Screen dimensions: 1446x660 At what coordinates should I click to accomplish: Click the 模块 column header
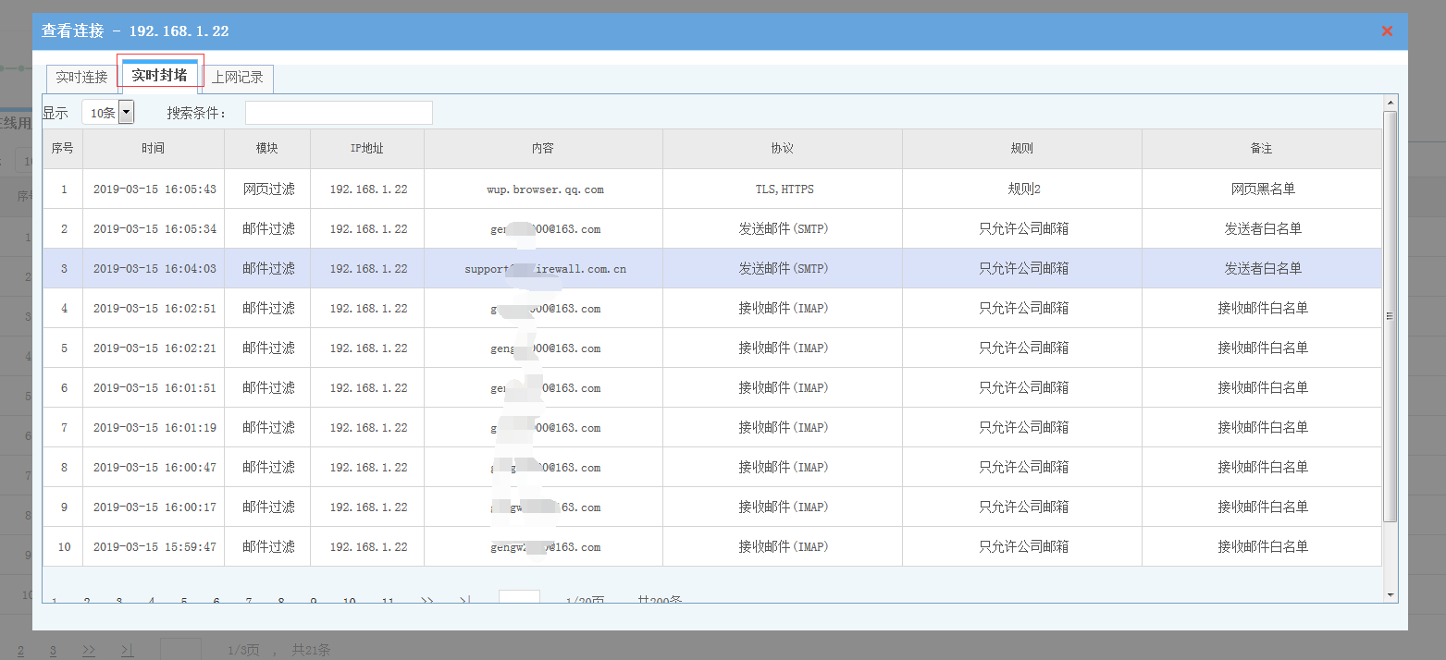point(267,149)
